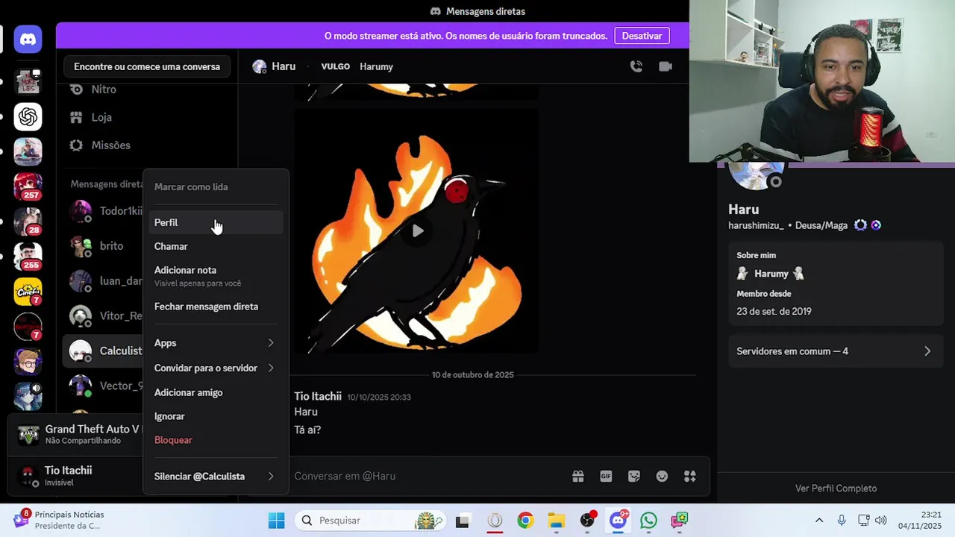Open Vitor_Re direct message
The height and width of the screenshot is (537, 955).
point(104,315)
